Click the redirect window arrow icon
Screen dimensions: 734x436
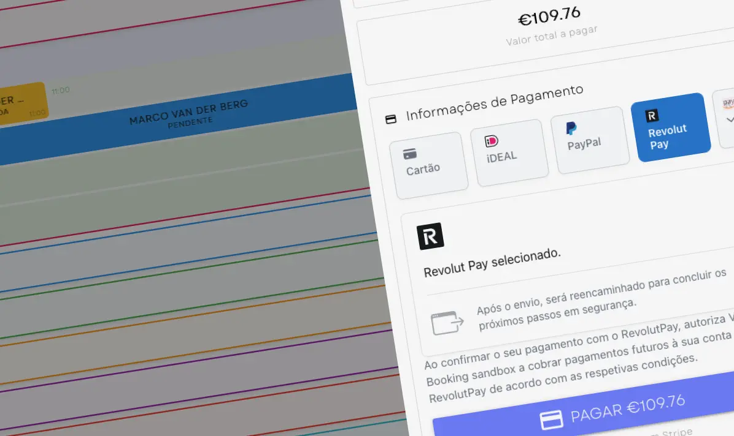click(x=447, y=323)
